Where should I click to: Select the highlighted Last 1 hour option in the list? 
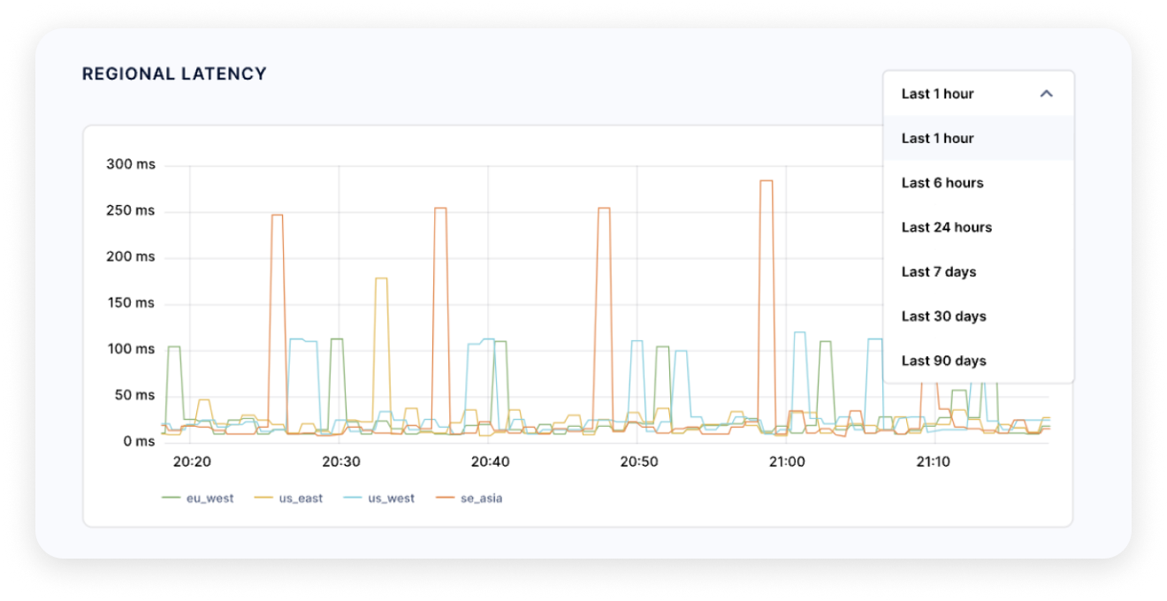[x=938, y=139]
